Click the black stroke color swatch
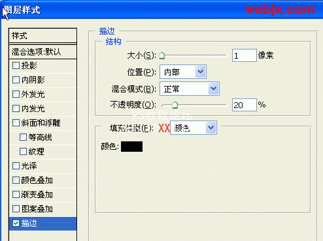This screenshot has height=241, width=323. click(131, 147)
